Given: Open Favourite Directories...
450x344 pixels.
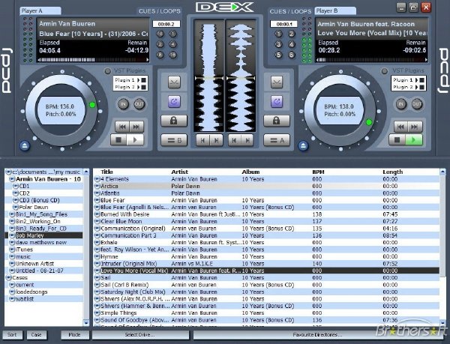Looking at the screenshot, I should click(x=317, y=335).
